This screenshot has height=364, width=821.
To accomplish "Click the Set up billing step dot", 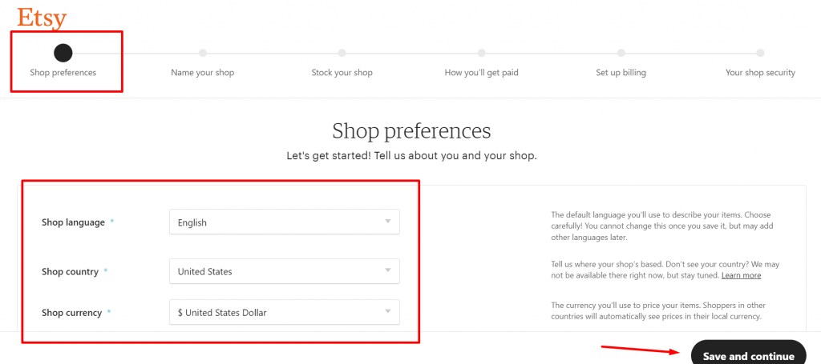I will tap(621, 53).
